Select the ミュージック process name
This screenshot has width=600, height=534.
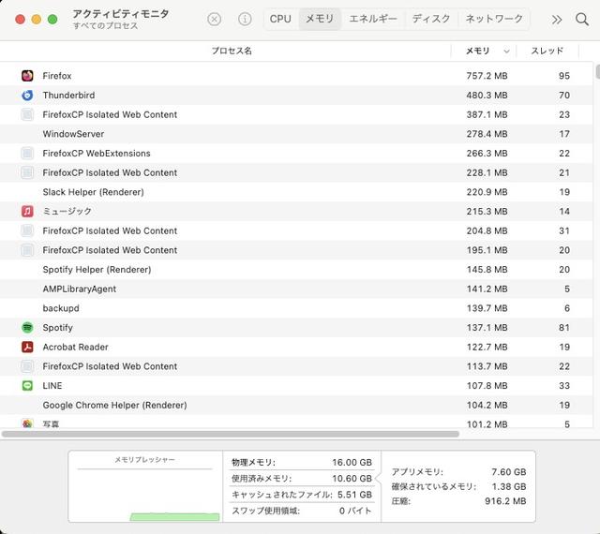click(67, 211)
